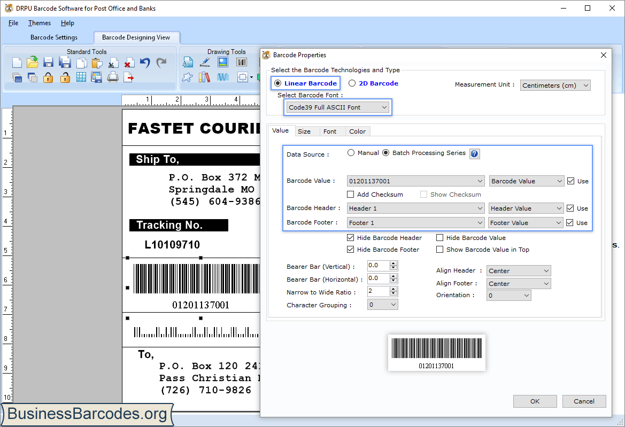The height and width of the screenshot is (427, 625).
Task: Click the Export page icon with red arrow
Action: tap(129, 77)
